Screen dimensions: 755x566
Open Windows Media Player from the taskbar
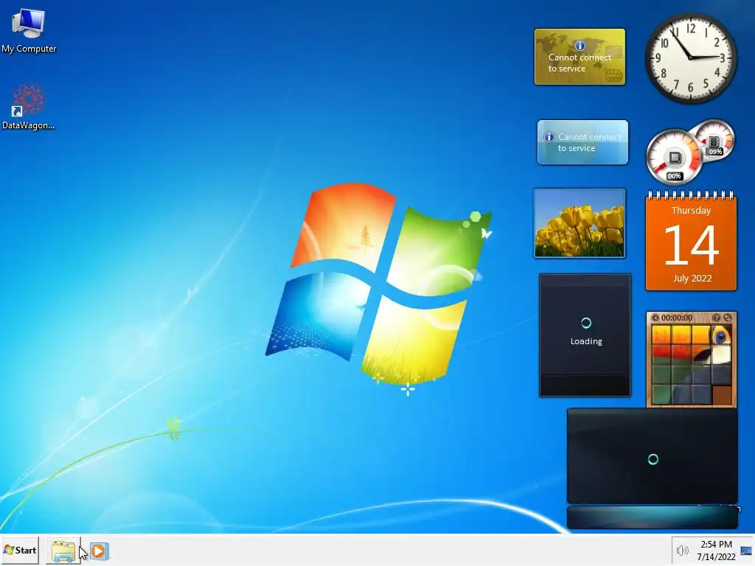[x=100, y=551]
